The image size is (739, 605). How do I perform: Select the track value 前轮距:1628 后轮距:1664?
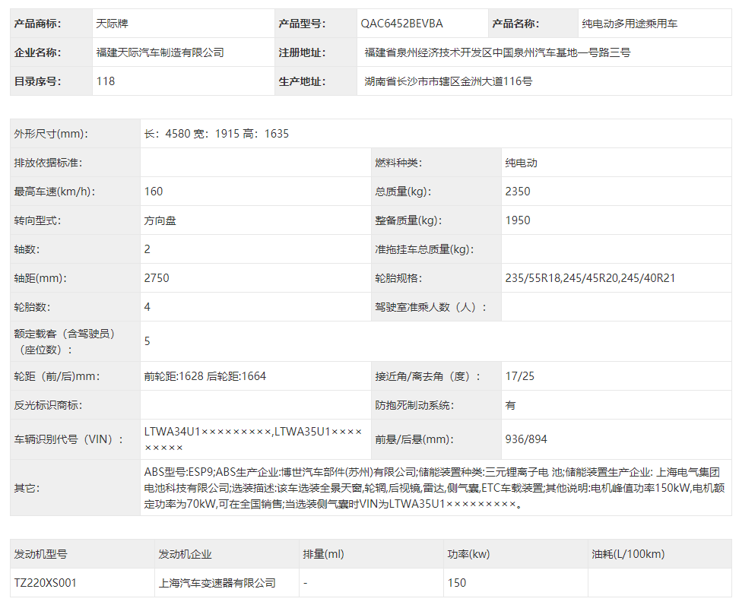205,376
